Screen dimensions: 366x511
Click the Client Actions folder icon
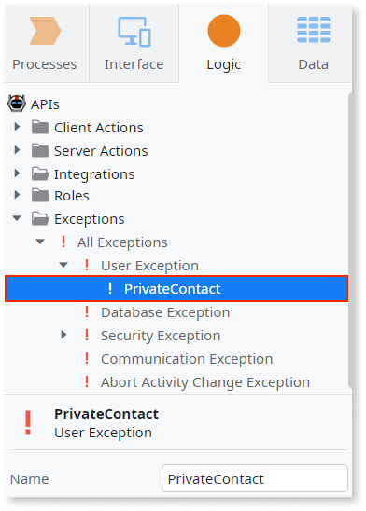coord(40,127)
